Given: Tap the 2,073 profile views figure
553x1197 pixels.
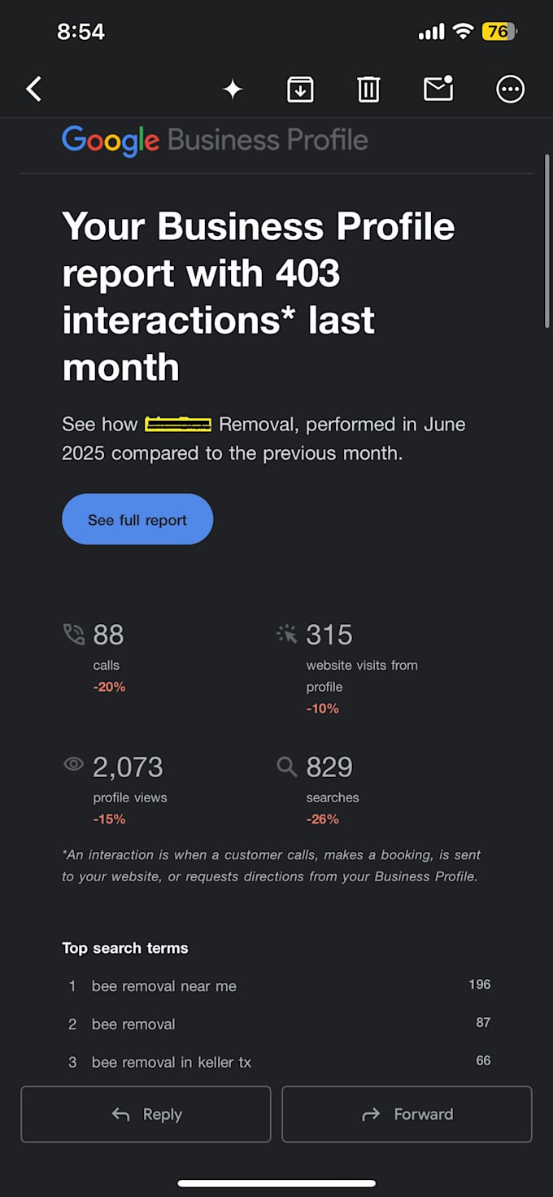Looking at the screenshot, I should pyautogui.click(x=128, y=767).
